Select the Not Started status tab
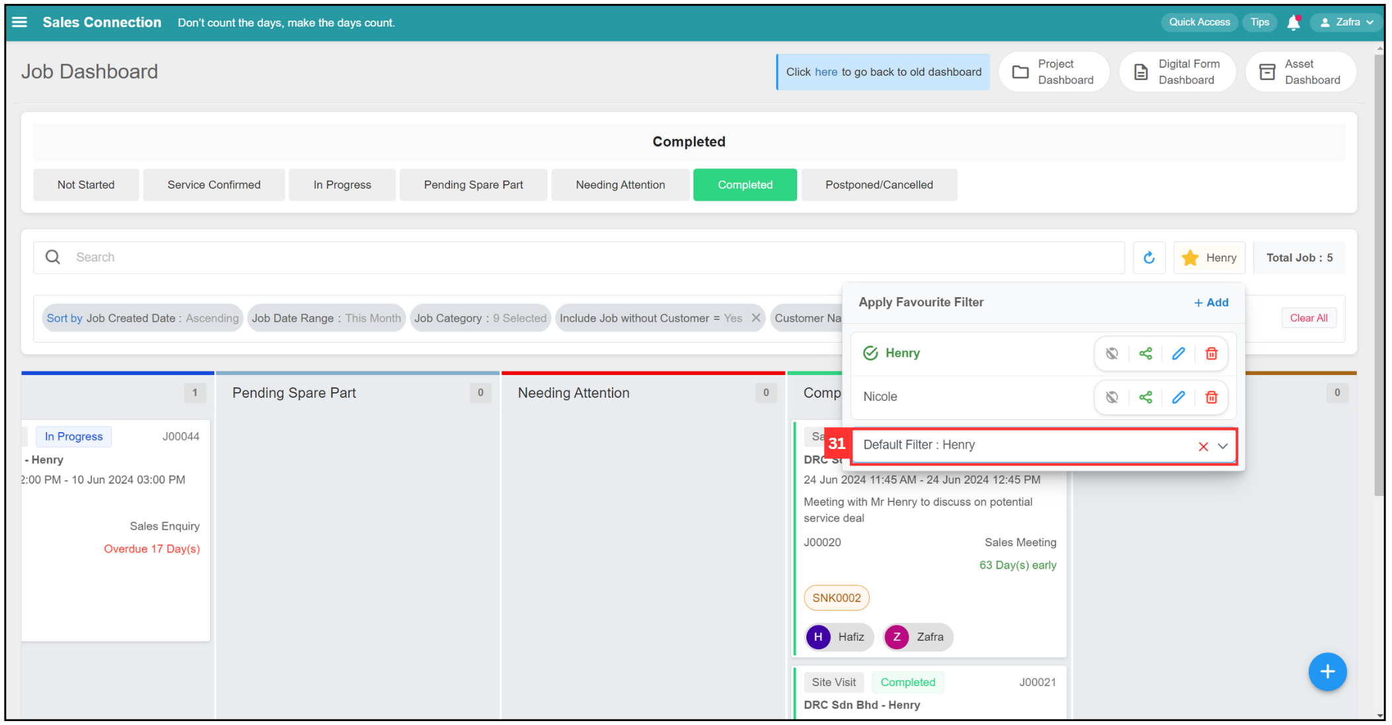 pyautogui.click(x=86, y=185)
